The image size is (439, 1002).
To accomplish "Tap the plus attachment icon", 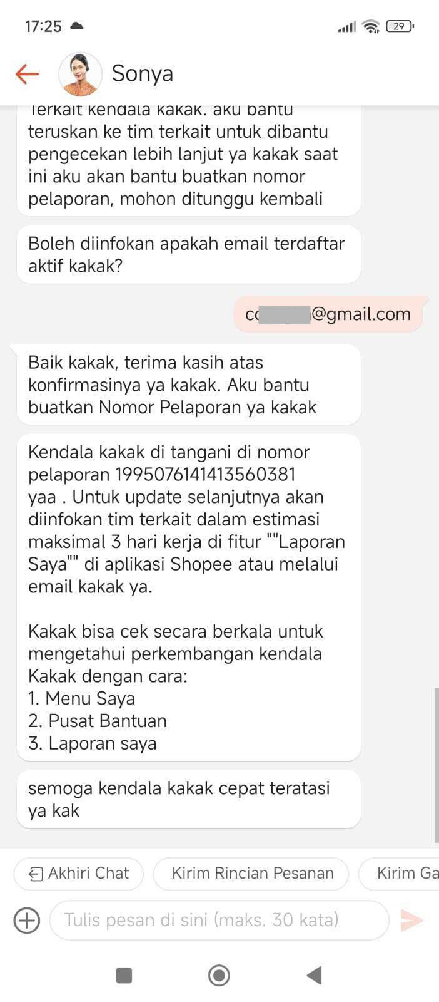I will 26,920.
